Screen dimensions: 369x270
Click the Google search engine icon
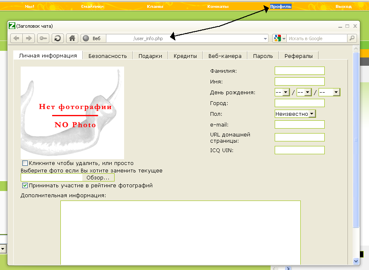pyautogui.click(x=277, y=38)
